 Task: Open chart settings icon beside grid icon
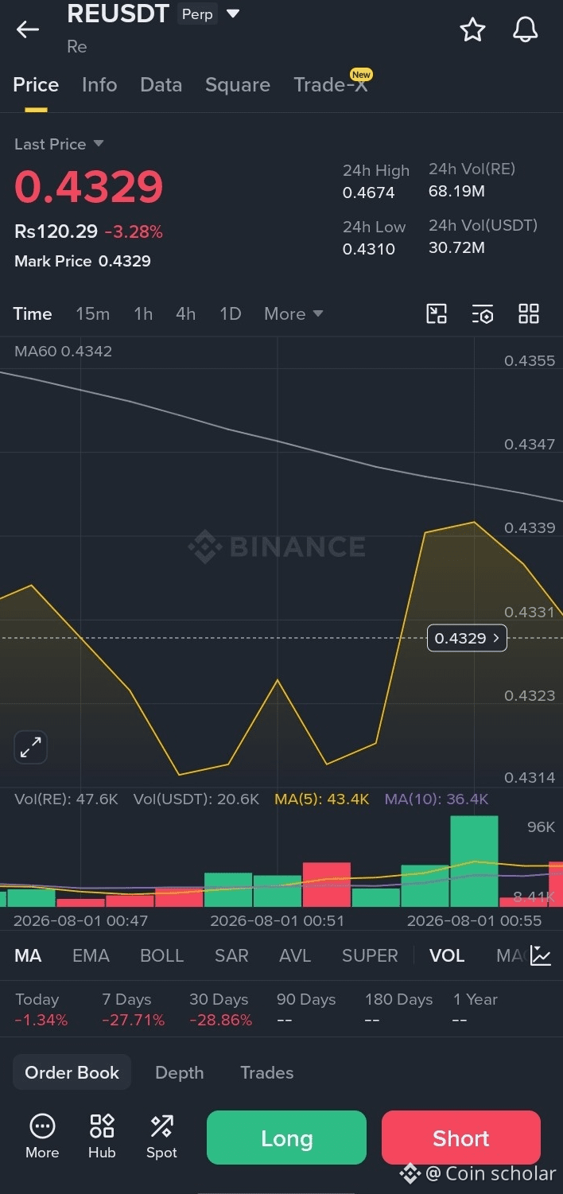click(x=483, y=313)
